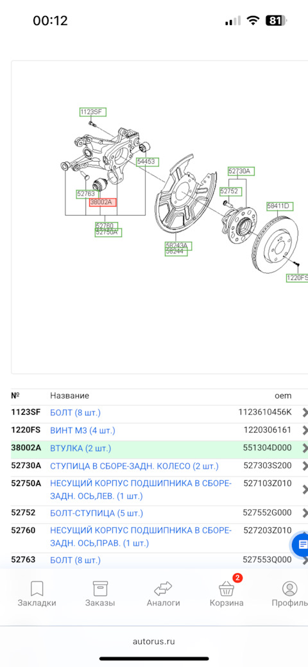Click the 52763 bolt diagram label
Viewport: 308px width, 667px height.
(x=88, y=194)
